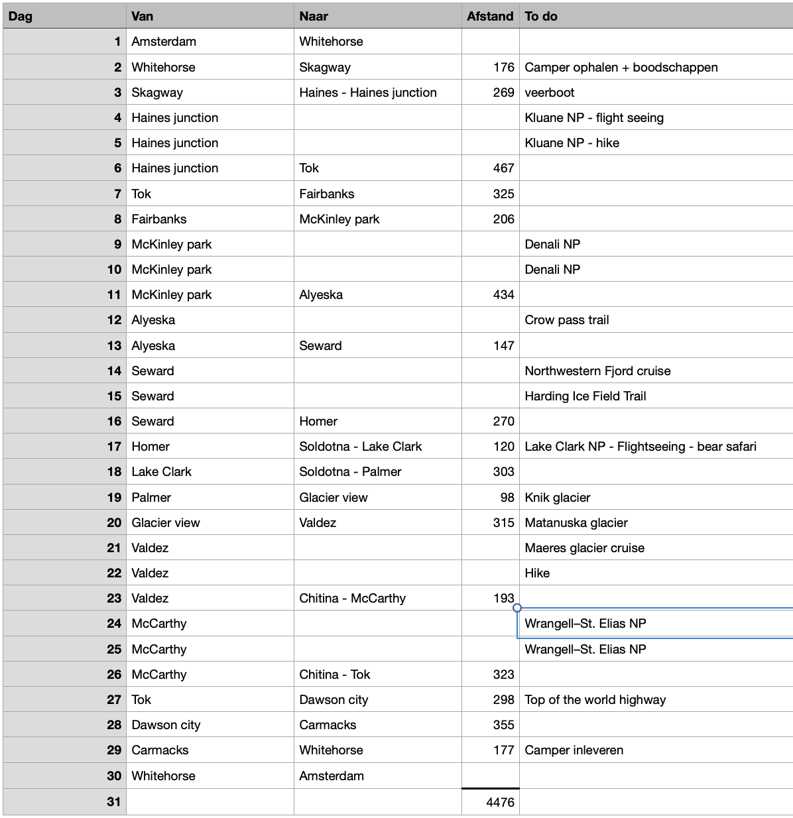Click the 'Dag' column header
Screen dimensions: 793x818
[x=64, y=16]
